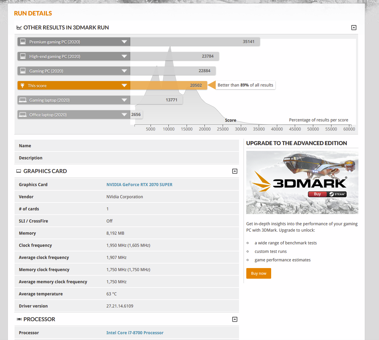Click the Premium gaming PC desktop icon
The width and height of the screenshot is (379, 340).
(23, 42)
